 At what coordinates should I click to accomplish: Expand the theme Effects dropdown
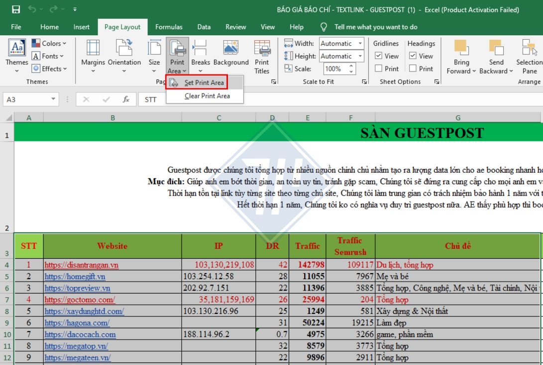click(x=49, y=69)
